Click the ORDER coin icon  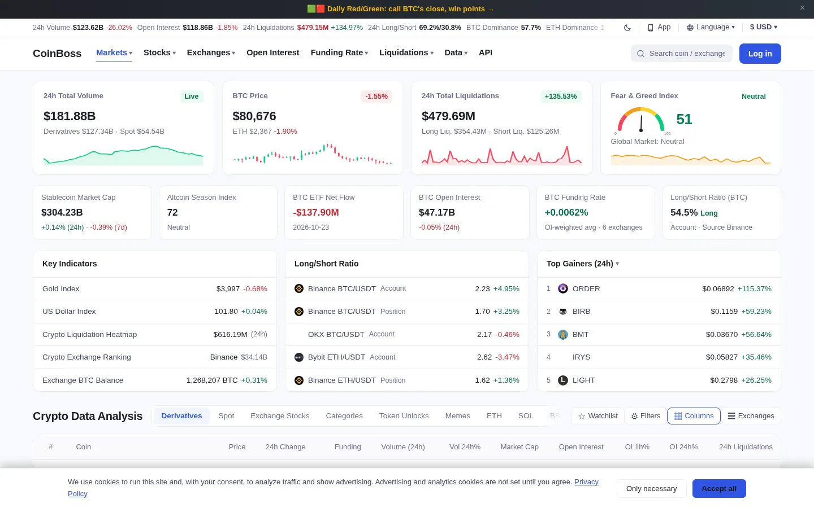[x=563, y=288]
